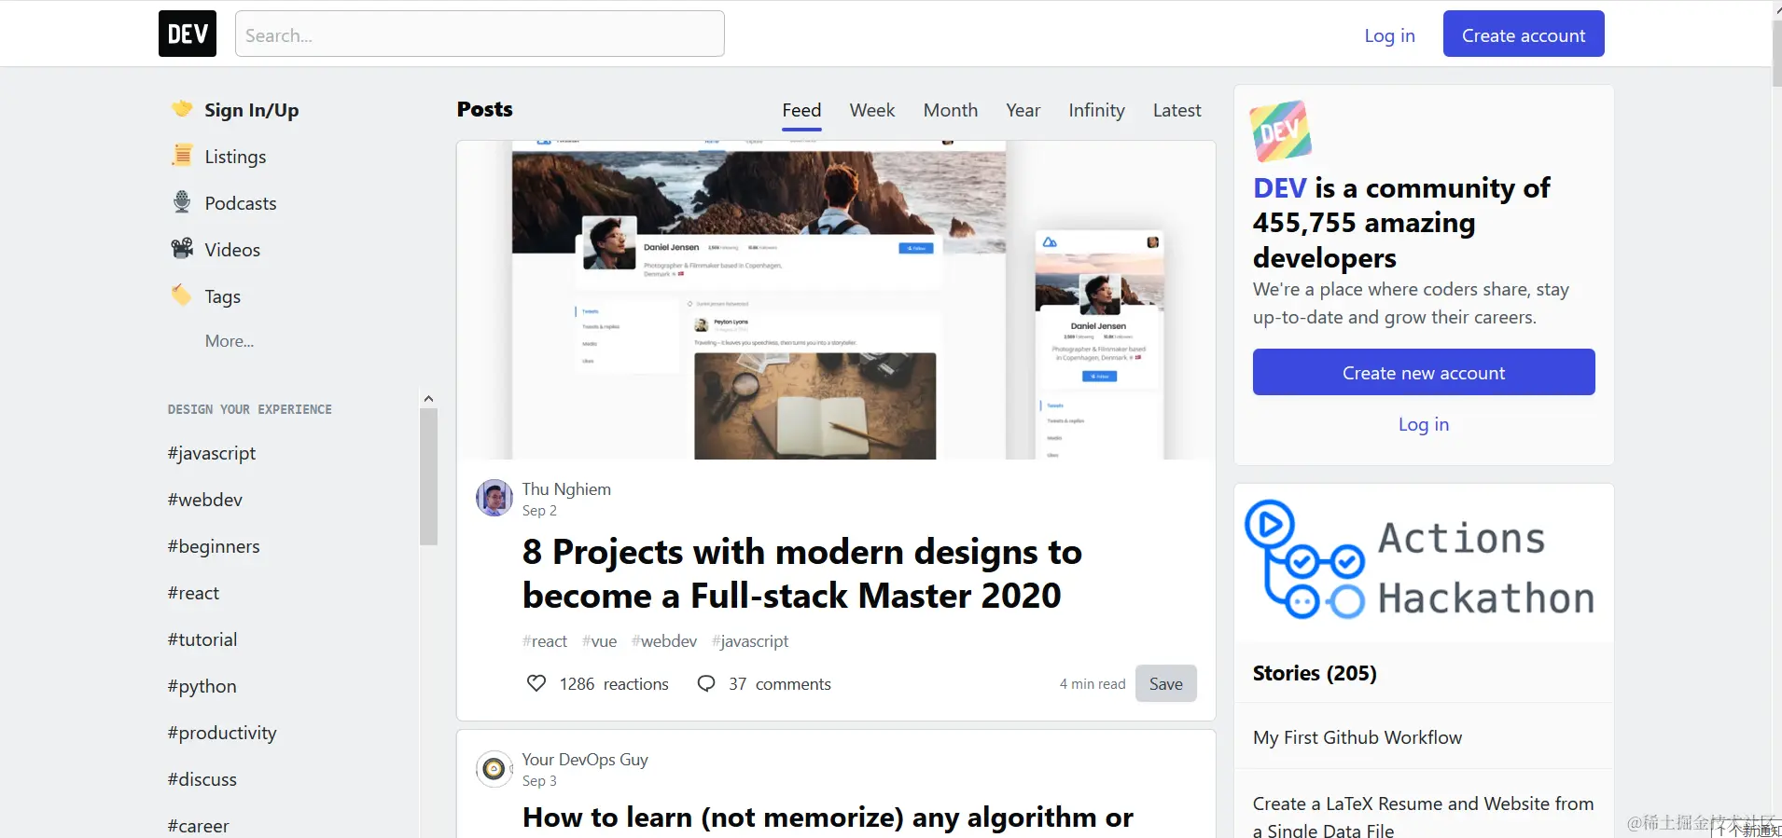Screen dimensions: 1782x838
Task: Switch to the Year tab
Action: [x=1023, y=110]
